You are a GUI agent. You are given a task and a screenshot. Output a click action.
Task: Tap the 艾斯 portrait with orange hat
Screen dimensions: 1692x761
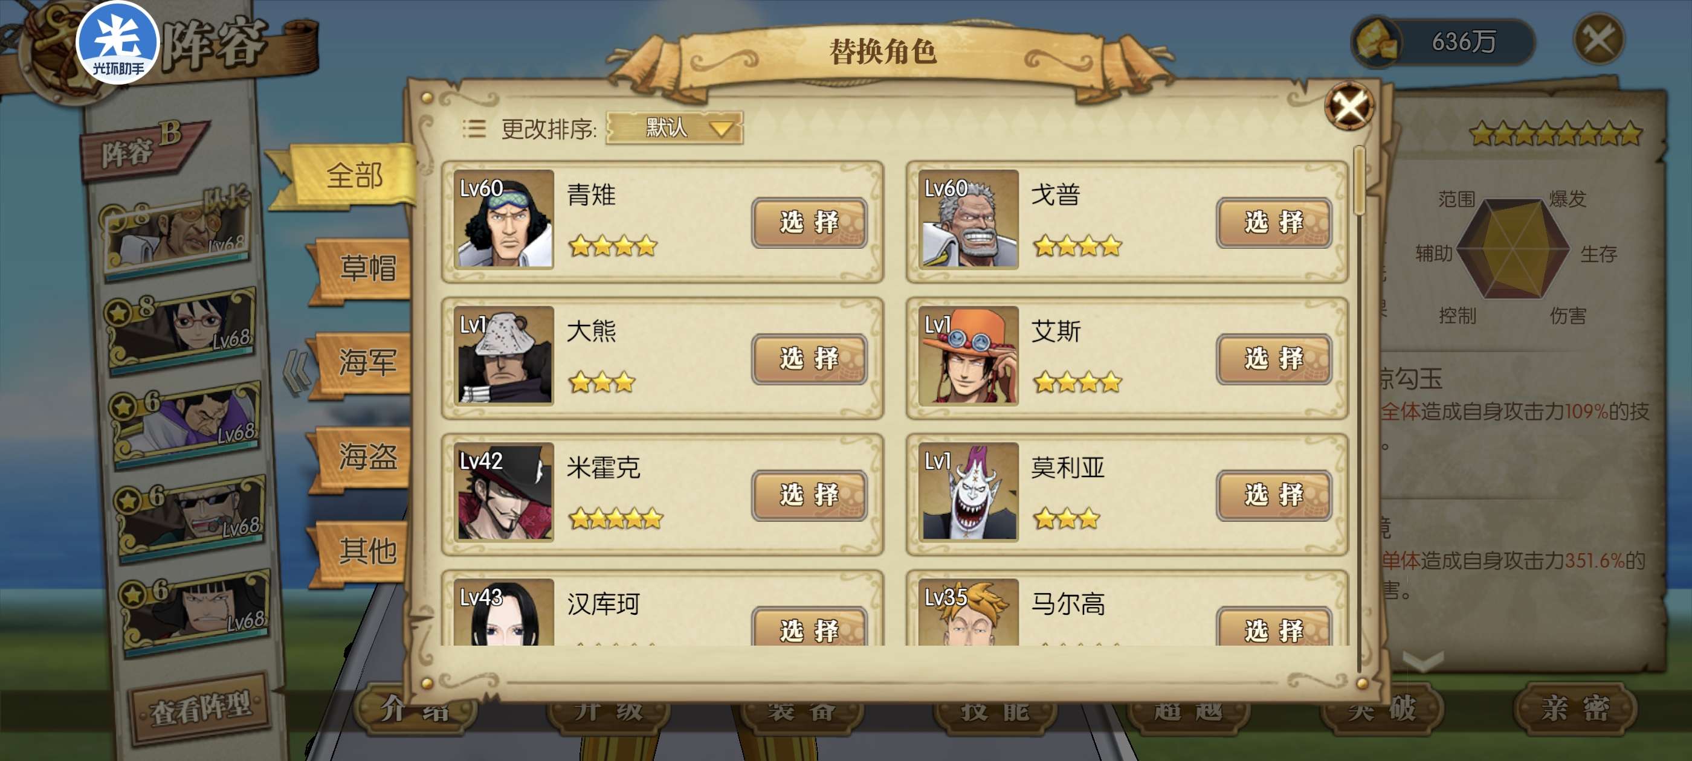point(968,356)
